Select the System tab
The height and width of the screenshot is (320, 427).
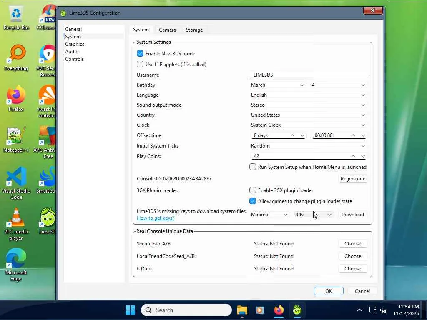tap(141, 30)
